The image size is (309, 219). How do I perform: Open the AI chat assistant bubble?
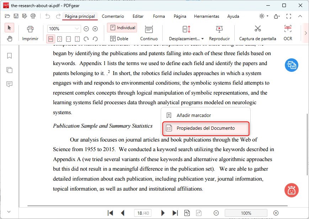coord(291,191)
